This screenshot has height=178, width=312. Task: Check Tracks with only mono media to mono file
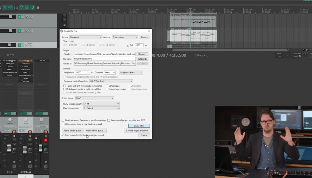tap(65, 86)
